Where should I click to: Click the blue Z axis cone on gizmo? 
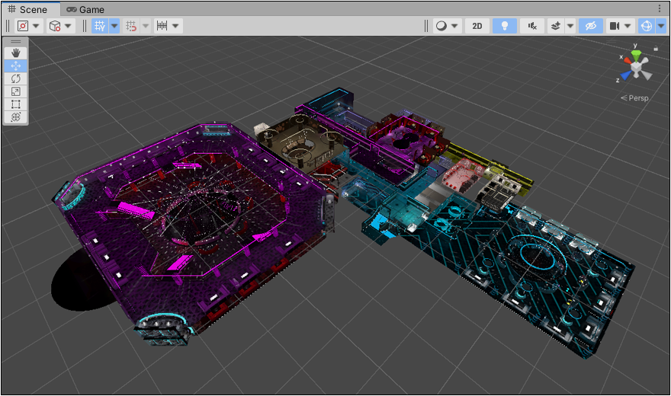click(x=624, y=75)
